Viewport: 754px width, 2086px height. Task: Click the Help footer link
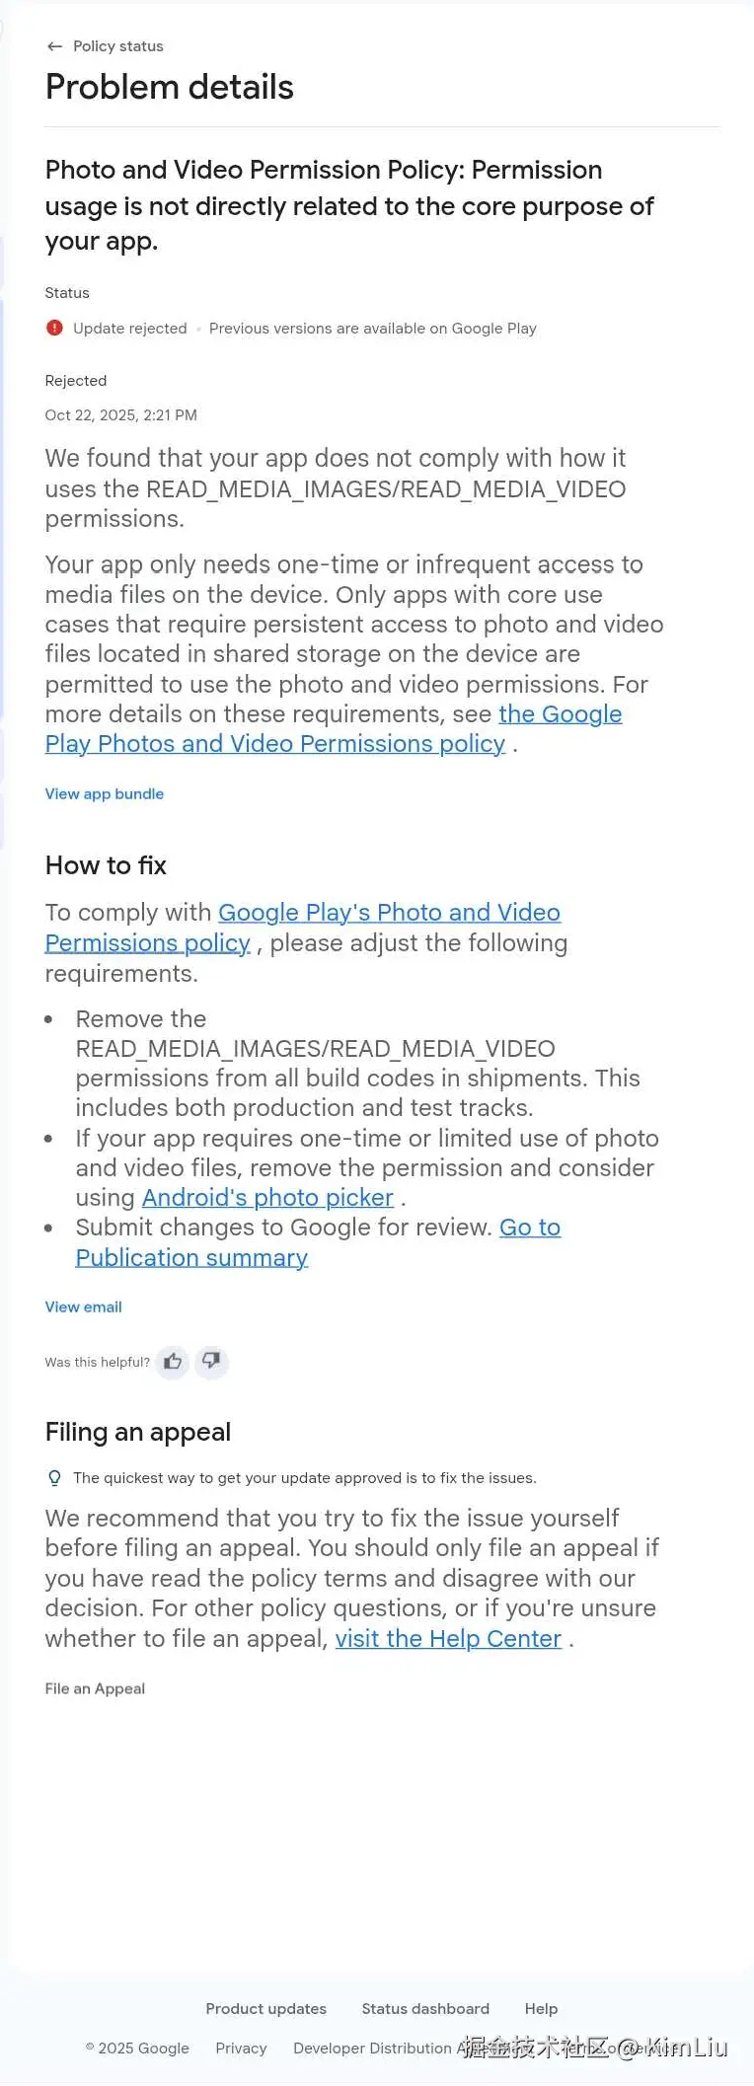(x=541, y=2008)
